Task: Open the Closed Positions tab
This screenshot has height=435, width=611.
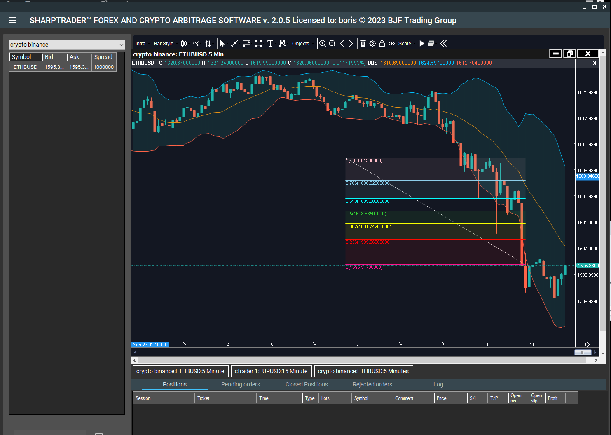Action: coord(307,384)
